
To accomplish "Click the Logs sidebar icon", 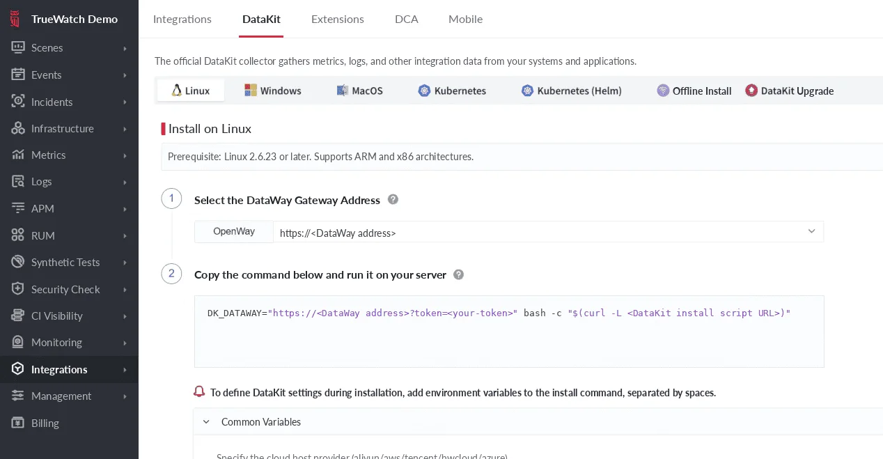I will (18, 181).
